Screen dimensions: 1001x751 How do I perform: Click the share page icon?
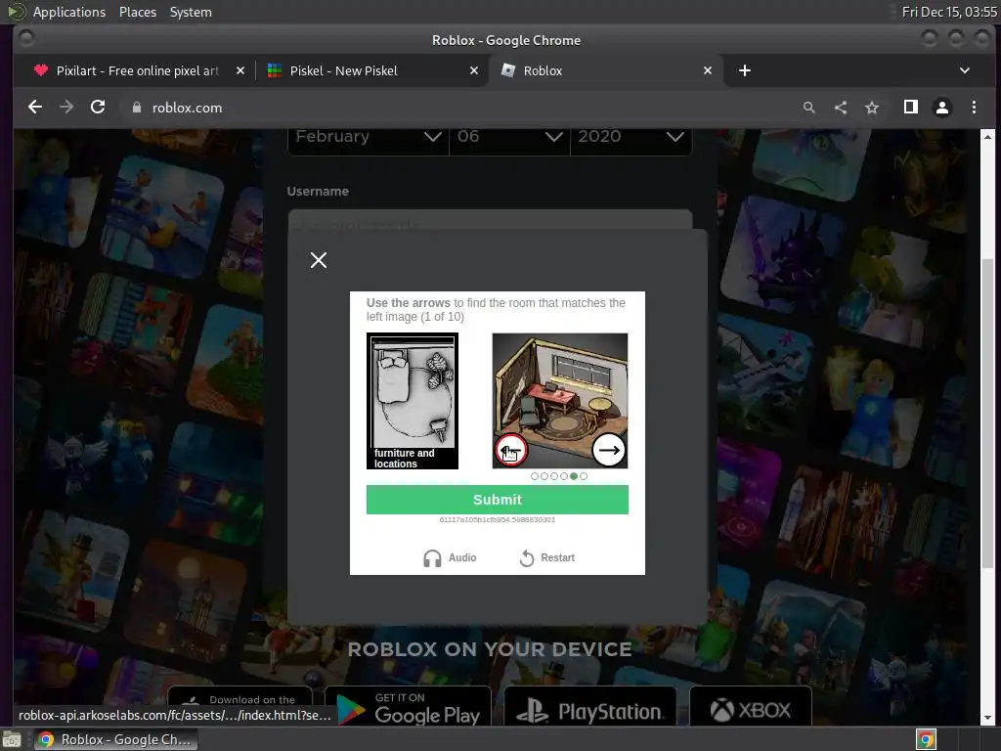[840, 108]
